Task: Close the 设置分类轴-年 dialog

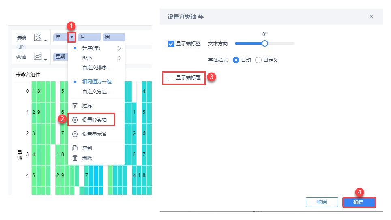Action: 371,17
